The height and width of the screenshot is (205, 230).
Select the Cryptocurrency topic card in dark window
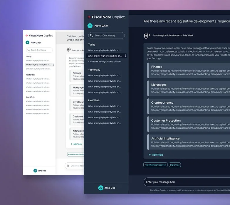pyautogui.click(x=189, y=106)
